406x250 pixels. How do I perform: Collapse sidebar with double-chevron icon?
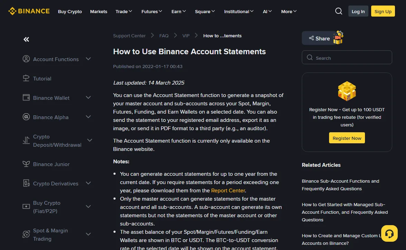click(x=26, y=39)
